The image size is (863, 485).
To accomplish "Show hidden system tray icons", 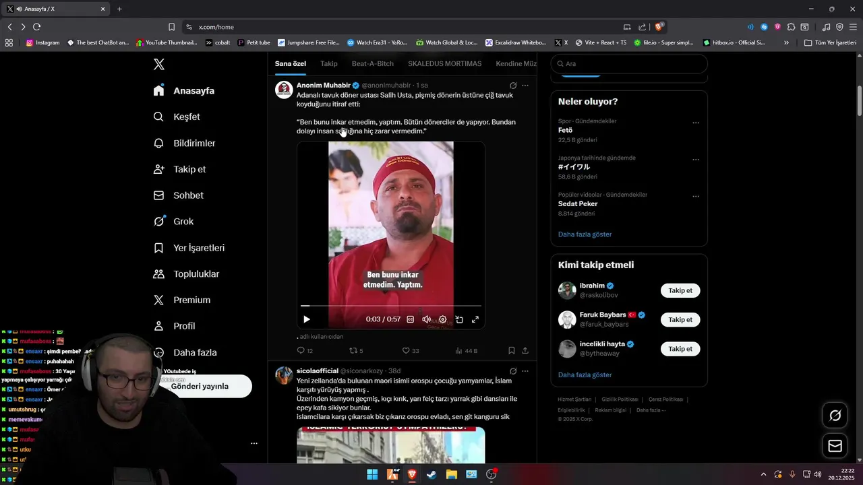I will click(x=763, y=474).
